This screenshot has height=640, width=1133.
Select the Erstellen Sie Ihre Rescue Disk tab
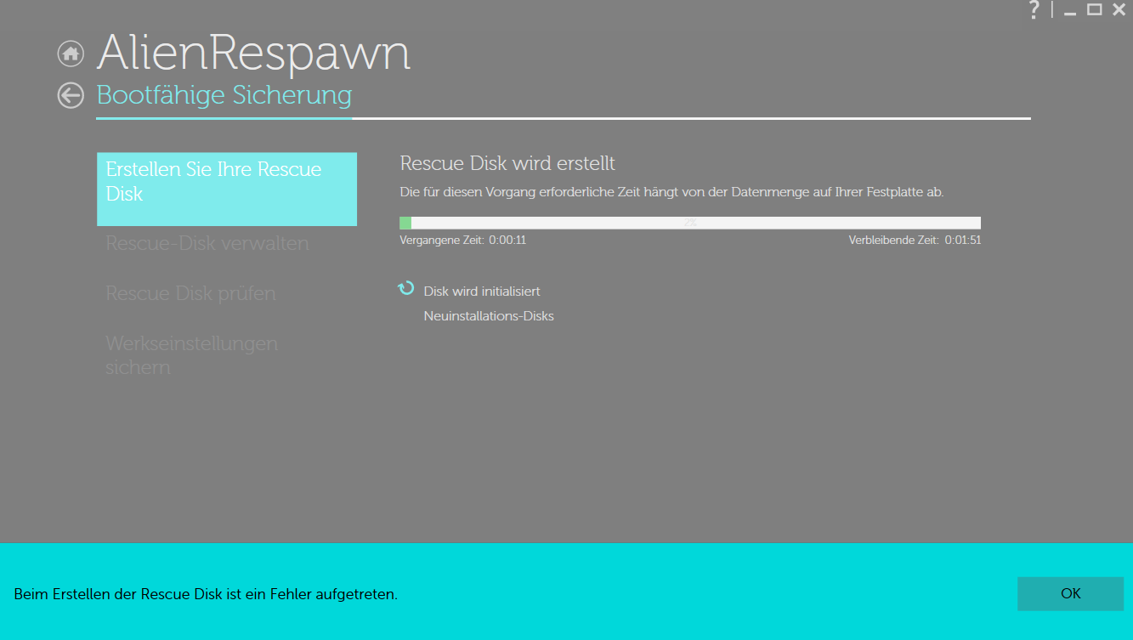227,190
